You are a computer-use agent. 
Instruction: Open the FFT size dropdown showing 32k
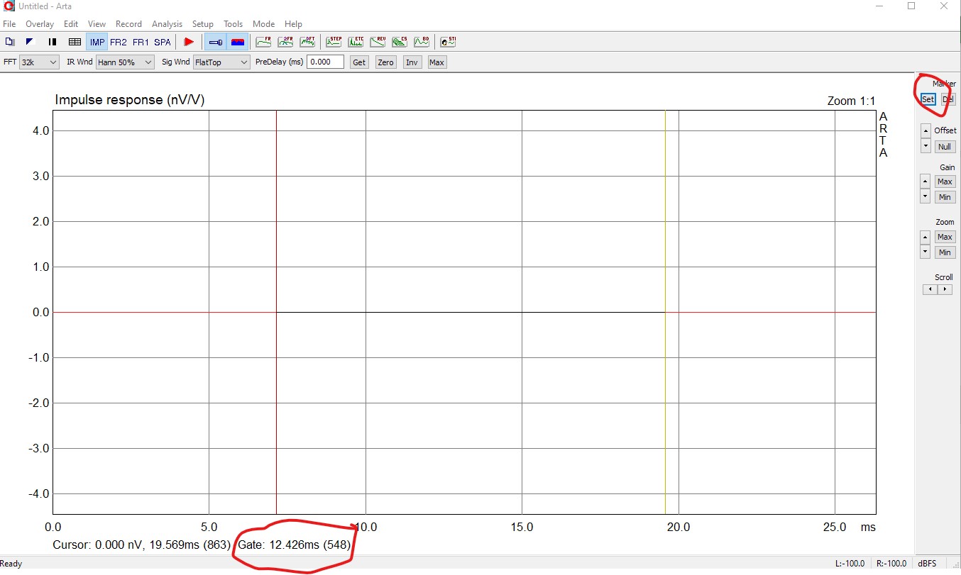tap(40, 62)
